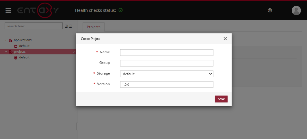Click the applications node icon
Image resolution: width=307 pixels, height=139 pixels.
click(x=10, y=40)
